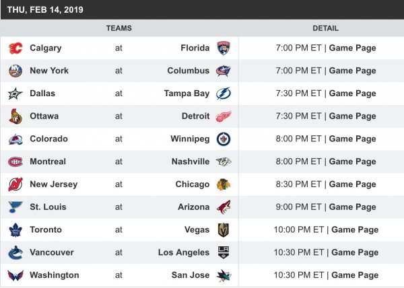The width and height of the screenshot is (404, 288).
Task: Click the Vancouver team name
Action: point(53,252)
